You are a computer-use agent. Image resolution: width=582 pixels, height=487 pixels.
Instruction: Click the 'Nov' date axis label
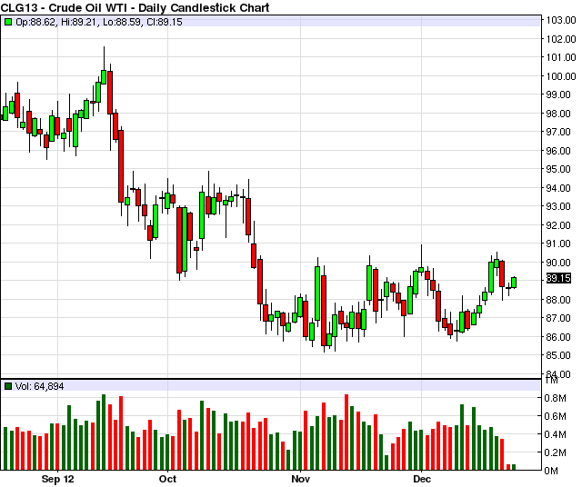(x=300, y=479)
